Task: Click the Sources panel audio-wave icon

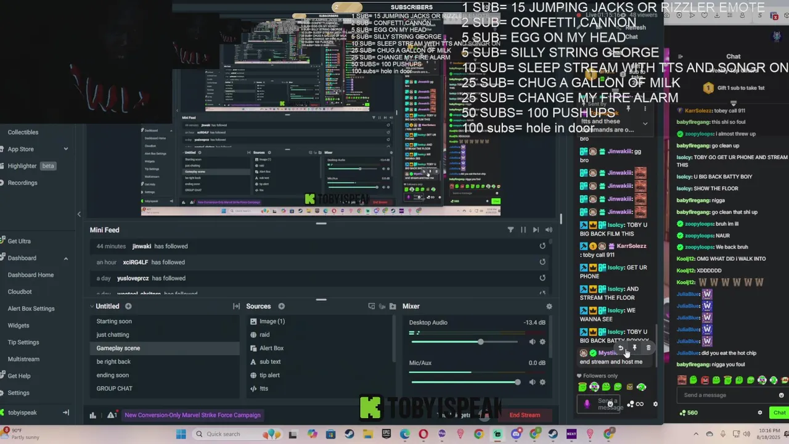Action: (x=382, y=306)
